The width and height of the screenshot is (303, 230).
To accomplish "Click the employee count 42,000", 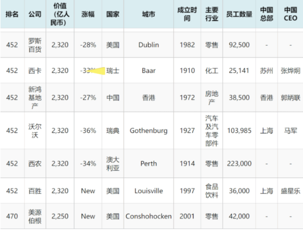I will tap(239, 216).
